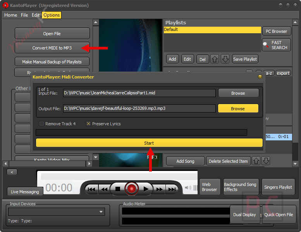Screen dimensions: 301x232
Task: Adjust the volume level bars
Action: (x=195, y=188)
